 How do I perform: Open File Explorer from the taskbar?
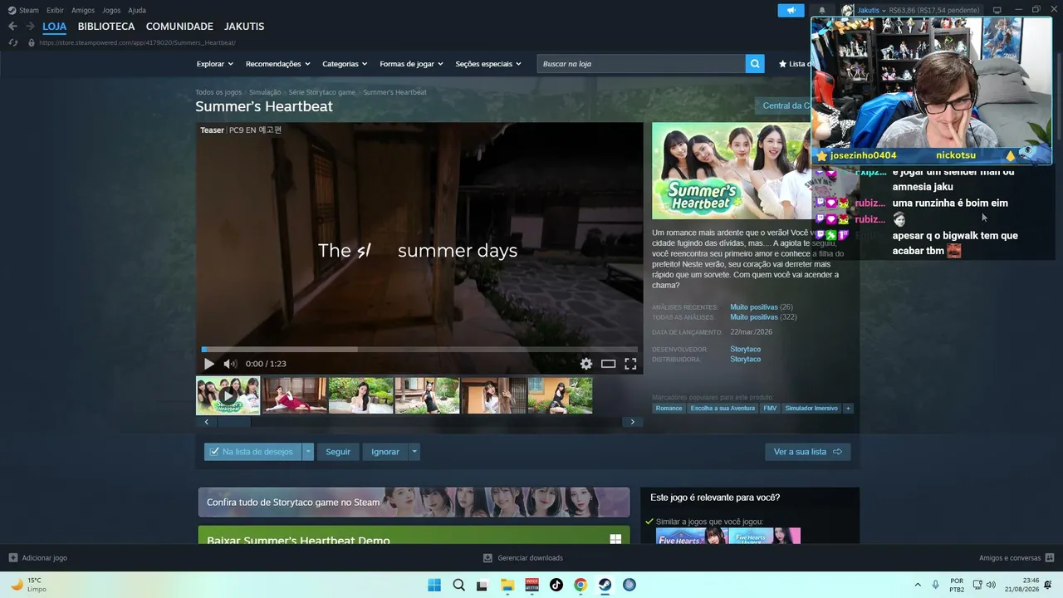point(507,585)
